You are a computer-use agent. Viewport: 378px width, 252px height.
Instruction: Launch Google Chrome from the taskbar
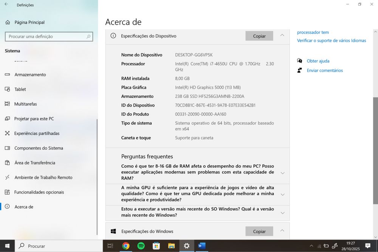[x=125, y=246]
